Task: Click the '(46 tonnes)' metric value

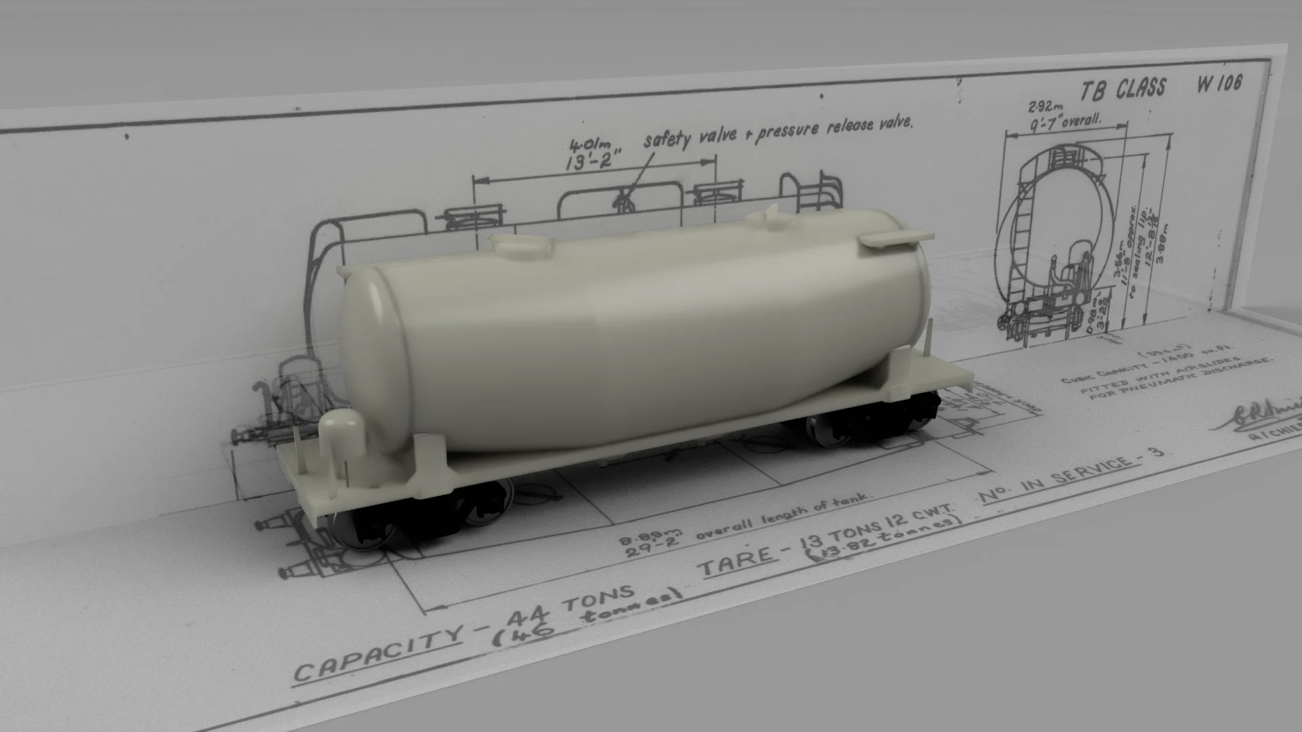Action: click(x=587, y=617)
